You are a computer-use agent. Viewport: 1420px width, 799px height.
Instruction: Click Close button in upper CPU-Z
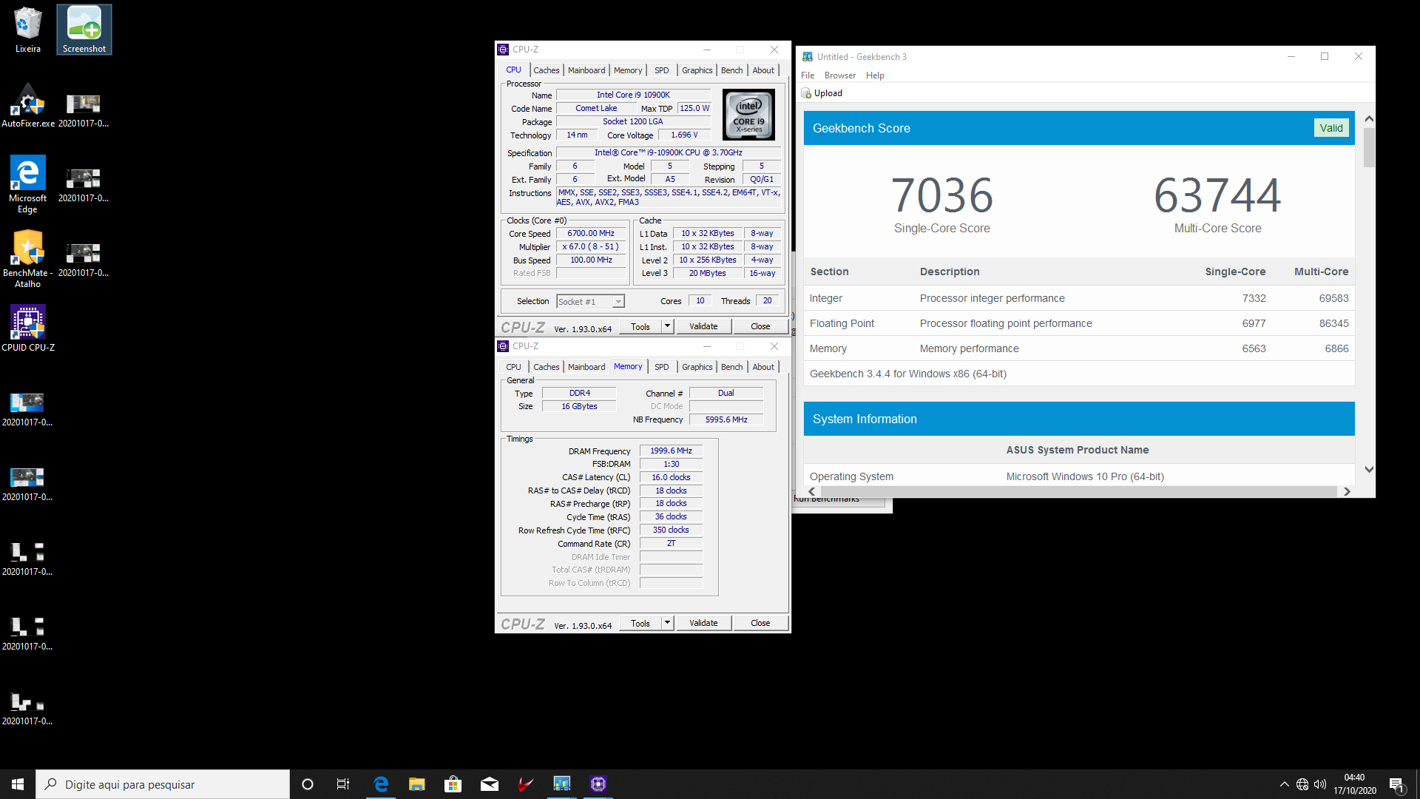pos(760,326)
